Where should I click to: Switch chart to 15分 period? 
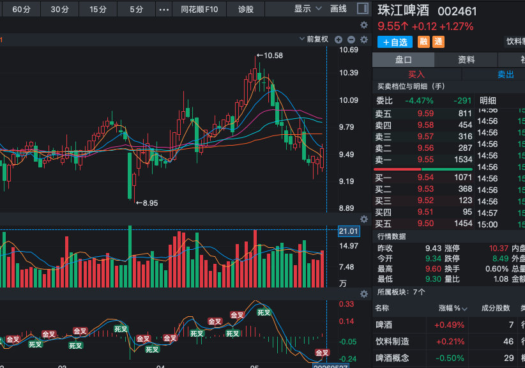(98, 9)
